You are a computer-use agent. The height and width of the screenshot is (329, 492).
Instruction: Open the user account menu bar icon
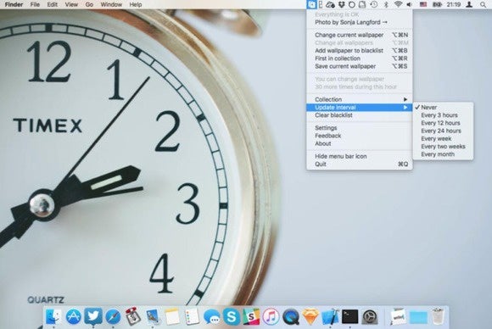[469, 4]
